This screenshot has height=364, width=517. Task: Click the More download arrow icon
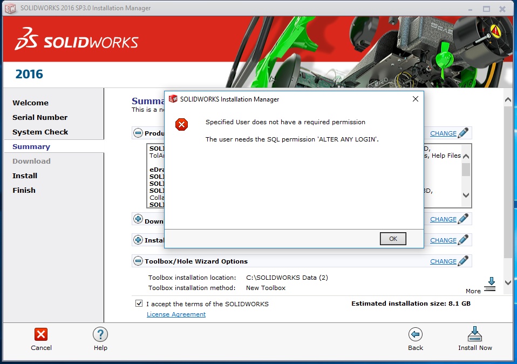pyautogui.click(x=491, y=284)
